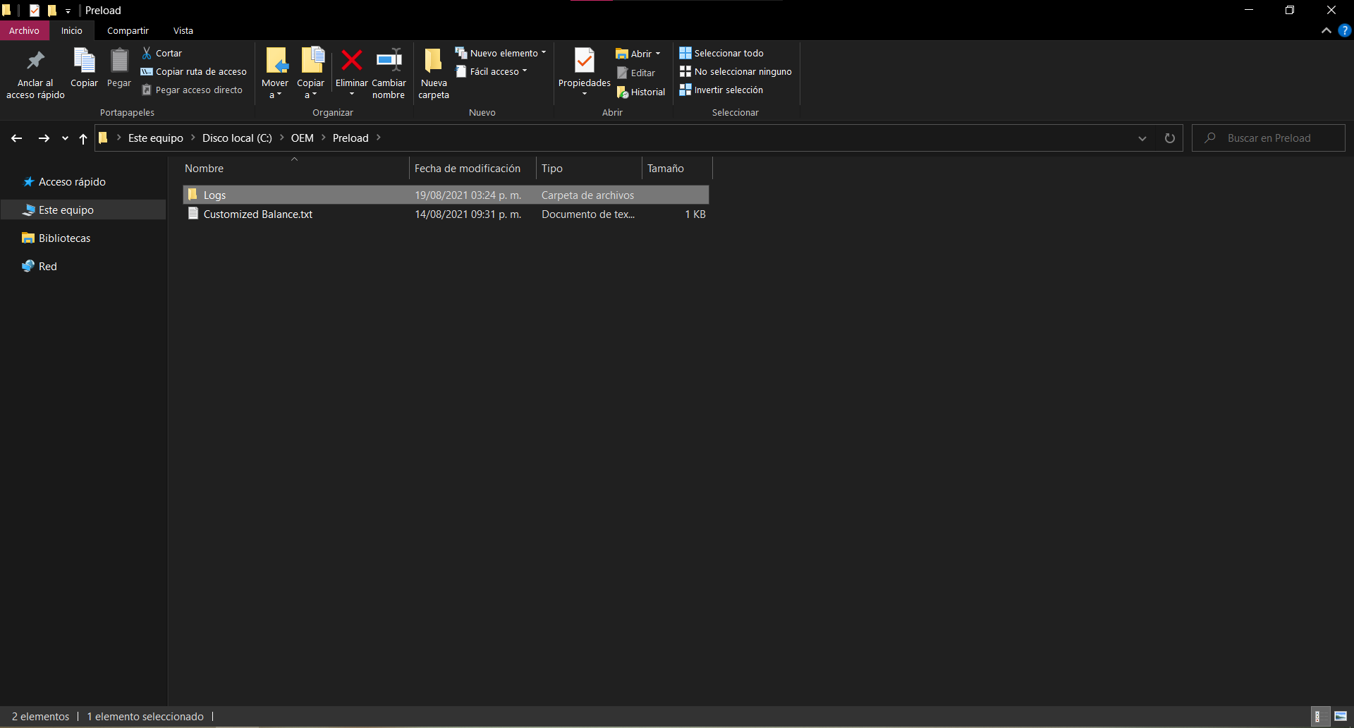Sort by Fecha de modificación column
Screen dimensions: 1354x728
472,169
